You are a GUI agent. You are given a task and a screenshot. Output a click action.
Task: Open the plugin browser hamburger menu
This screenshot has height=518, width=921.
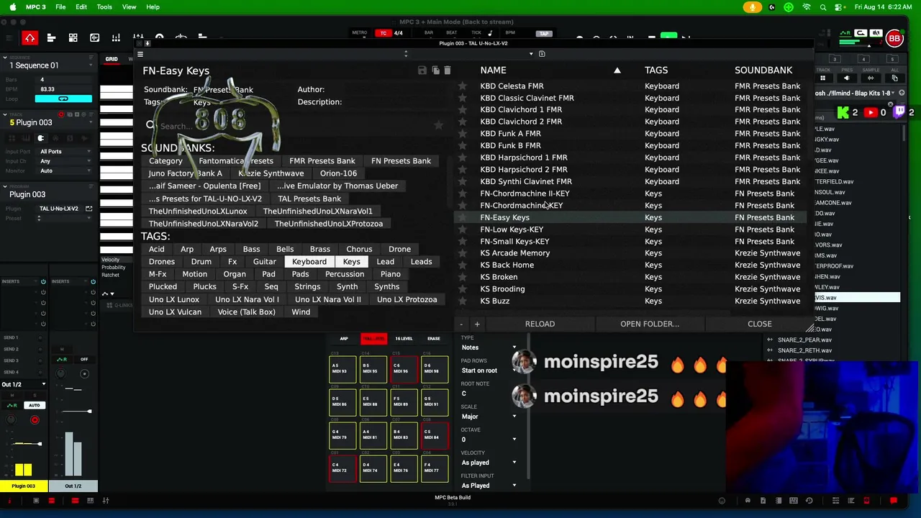pos(140,54)
